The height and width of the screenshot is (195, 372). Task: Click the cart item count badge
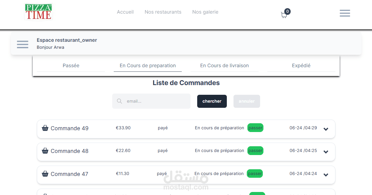point(288,12)
